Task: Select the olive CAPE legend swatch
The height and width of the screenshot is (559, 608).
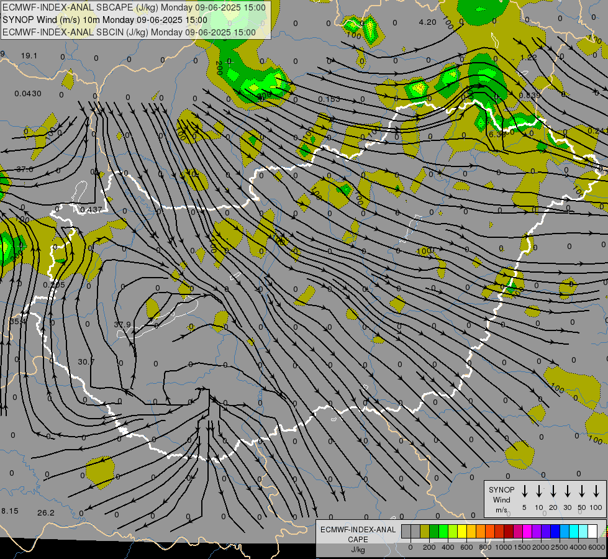Action: (x=425, y=532)
